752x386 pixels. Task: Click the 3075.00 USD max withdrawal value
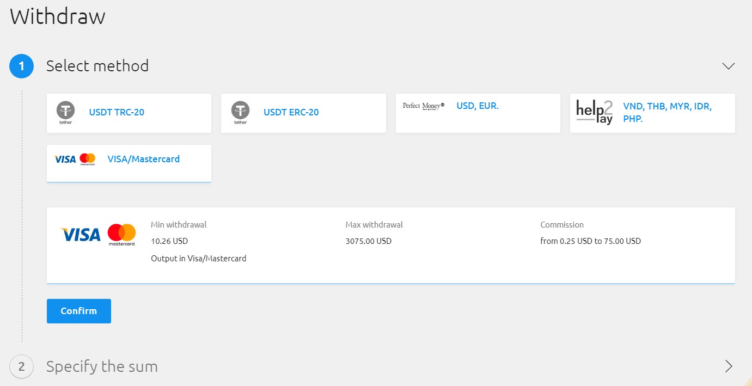(x=369, y=241)
